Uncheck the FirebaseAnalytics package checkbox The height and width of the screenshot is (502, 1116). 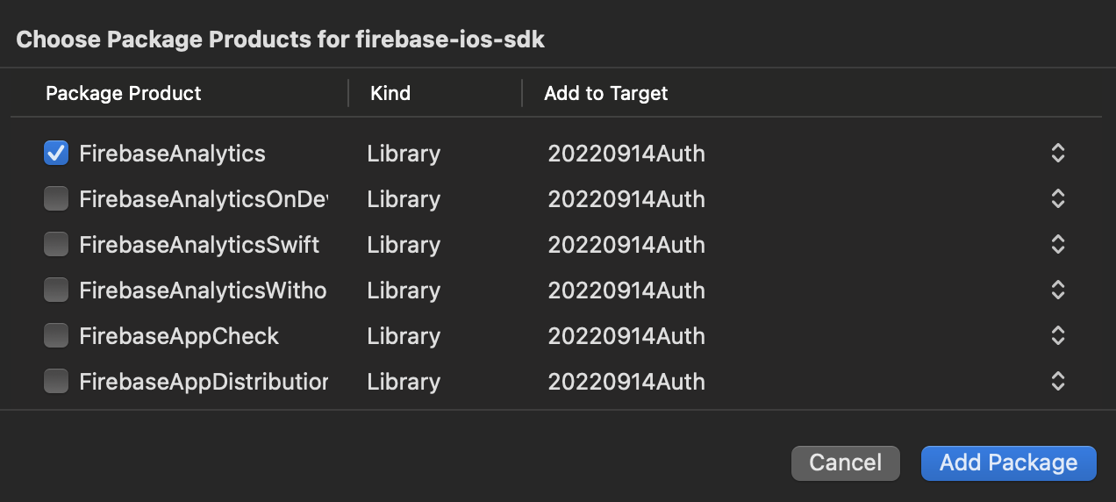(x=56, y=154)
